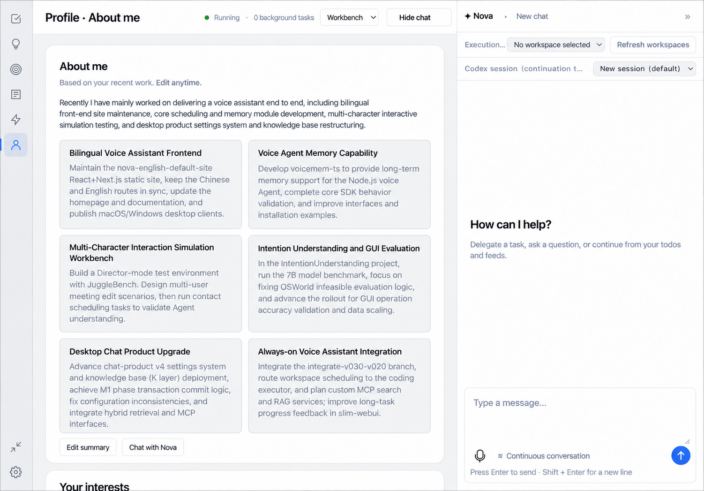Collapse chat panel with double chevron icon

[x=688, y=17]
